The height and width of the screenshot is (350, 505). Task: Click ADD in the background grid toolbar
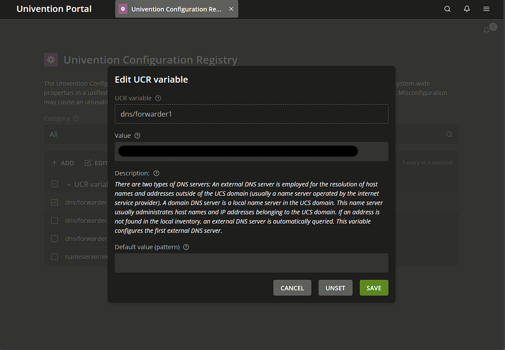point(63,163)
